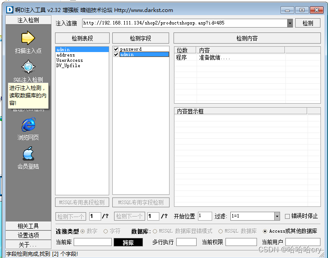Select the 数字 connection type radio
328x258 pixels.
(83, 231)
